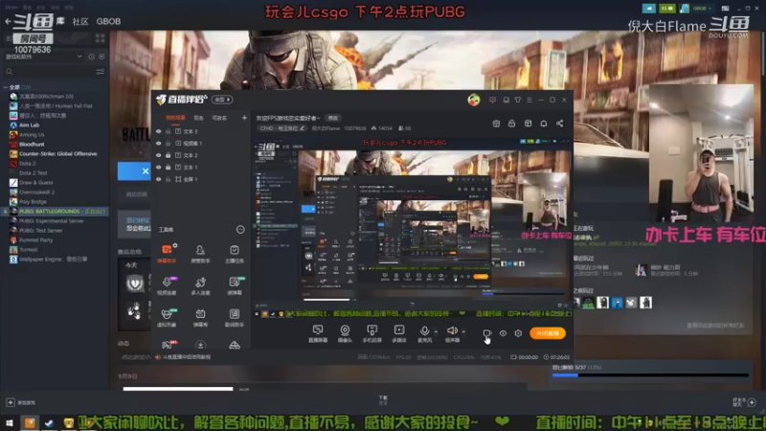Click the pill button beside the 直播伴侣 logo

pyautogui.click(x=222, y=100)
